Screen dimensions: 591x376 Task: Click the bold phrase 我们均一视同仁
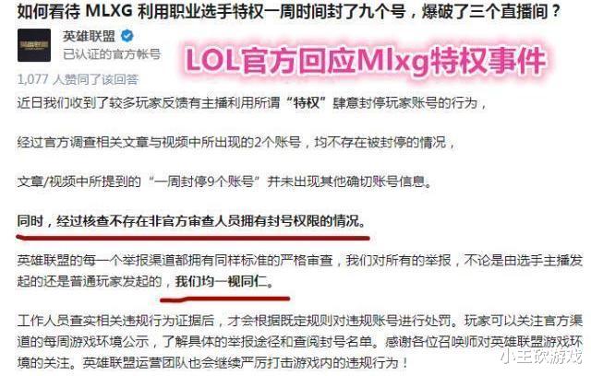tap(224, 281)
